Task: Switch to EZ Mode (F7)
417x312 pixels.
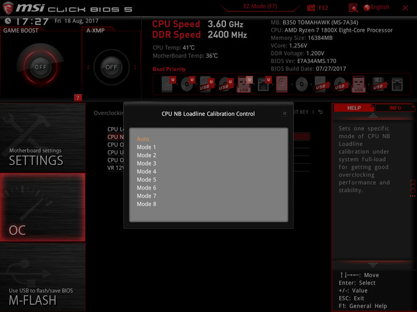Action: [x=260, y=6]
